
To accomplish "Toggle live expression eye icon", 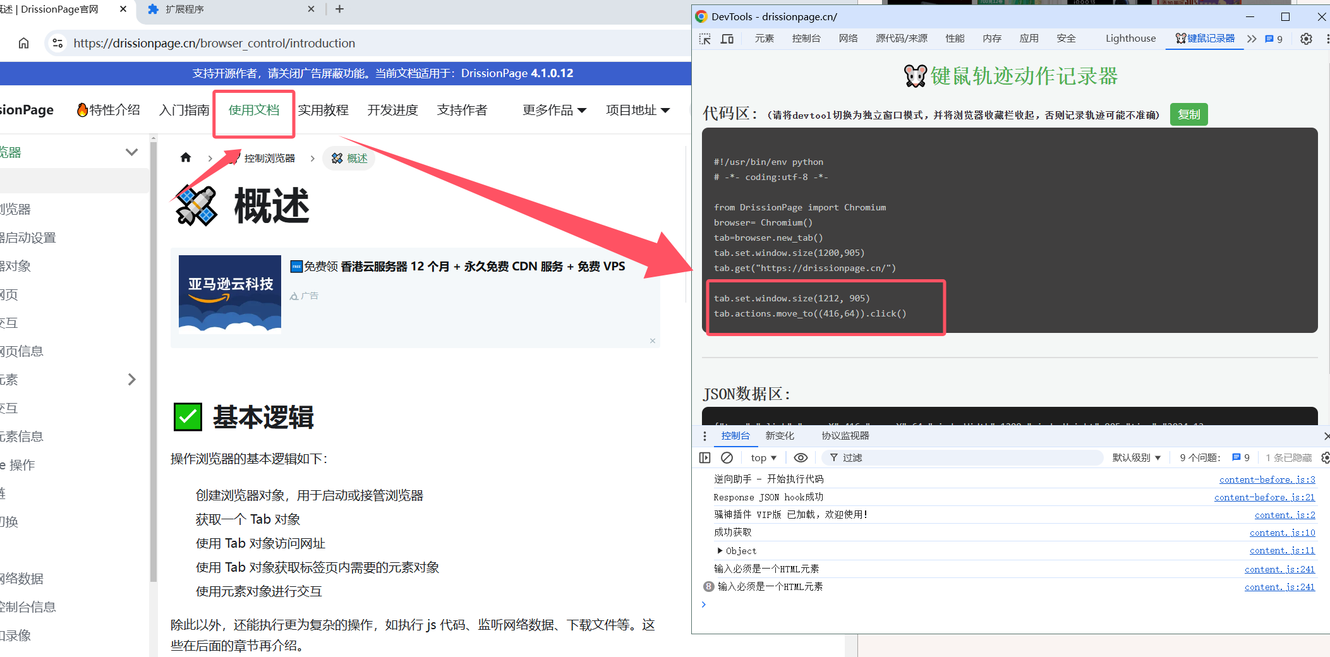I will tap(801, 457).
